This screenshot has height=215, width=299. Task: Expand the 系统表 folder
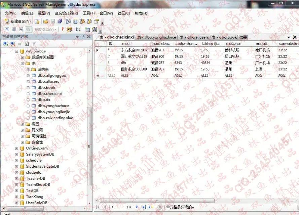[28, 70]
